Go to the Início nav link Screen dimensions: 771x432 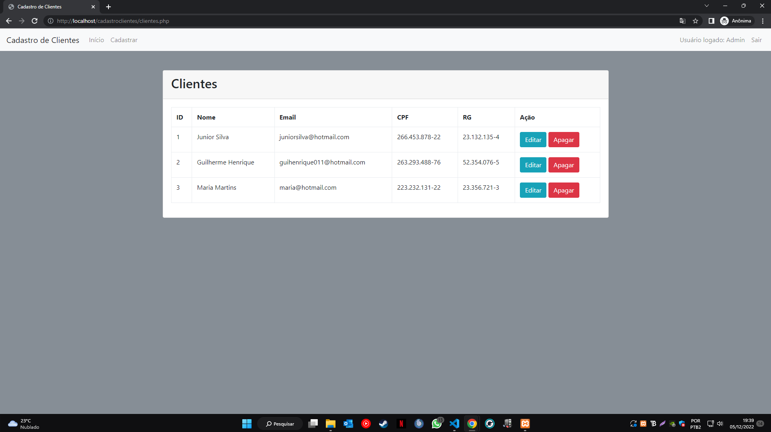(96, 40)
